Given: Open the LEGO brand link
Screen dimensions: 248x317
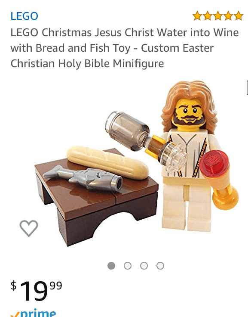Looking at the screenshot, I should 24,16.
